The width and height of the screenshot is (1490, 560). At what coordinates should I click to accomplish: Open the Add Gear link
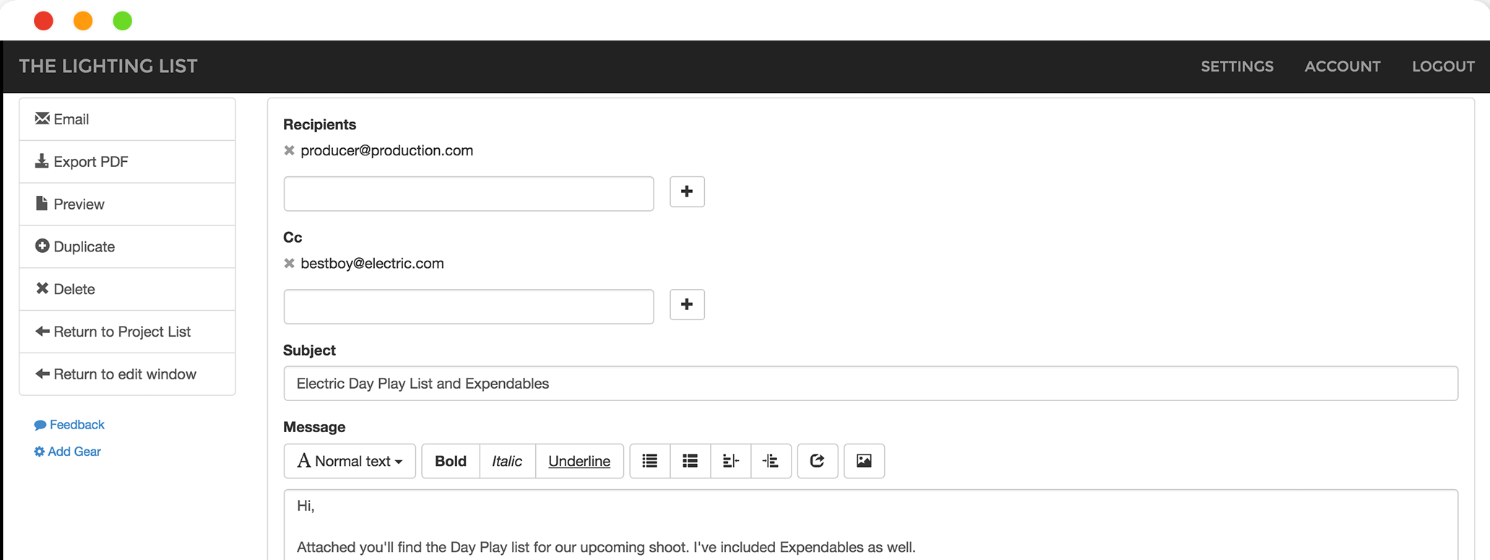67,452
